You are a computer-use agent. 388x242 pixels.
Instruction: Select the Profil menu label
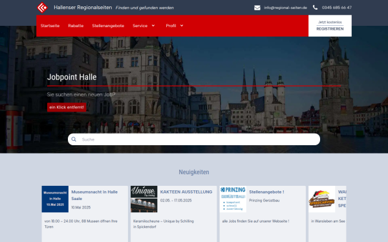171,26
